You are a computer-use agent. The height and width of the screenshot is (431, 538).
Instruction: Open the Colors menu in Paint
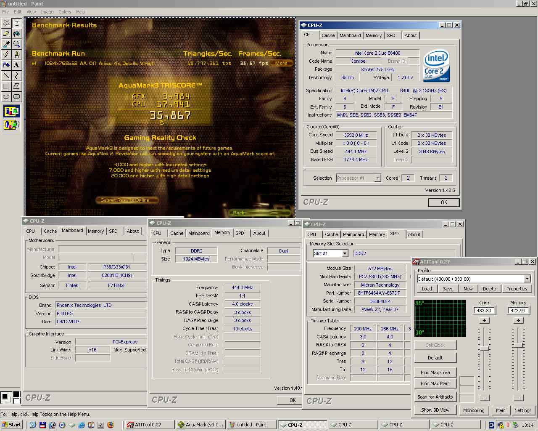tap(65, 12)
